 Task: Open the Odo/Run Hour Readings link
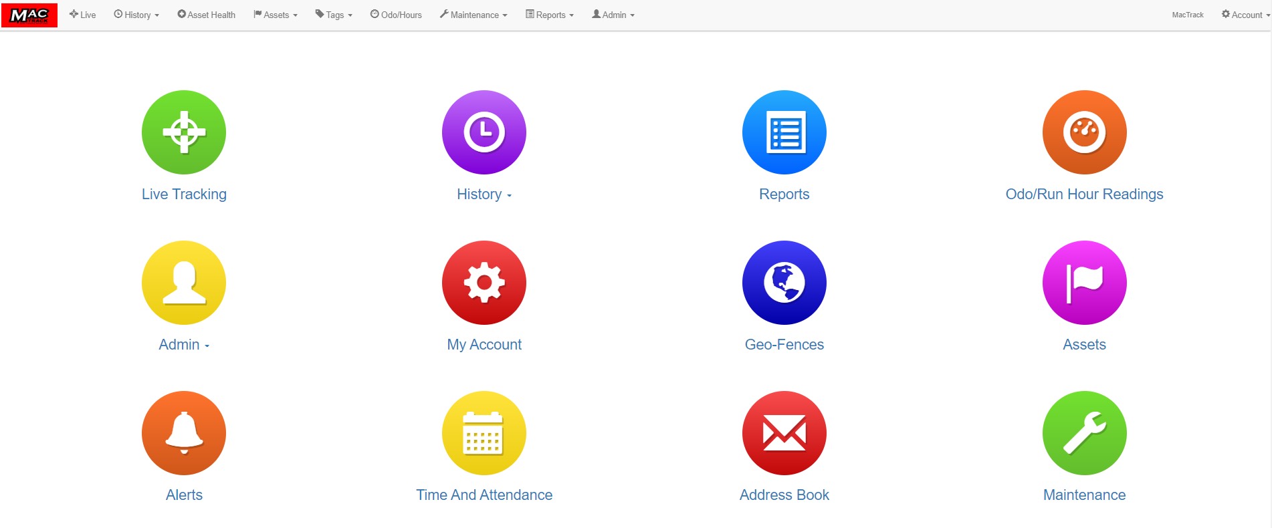pos(1085,194)
